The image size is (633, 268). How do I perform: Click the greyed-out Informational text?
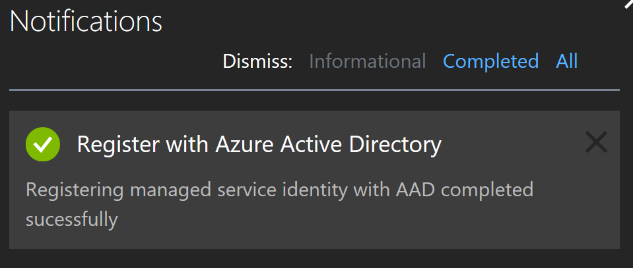point(368,61)
